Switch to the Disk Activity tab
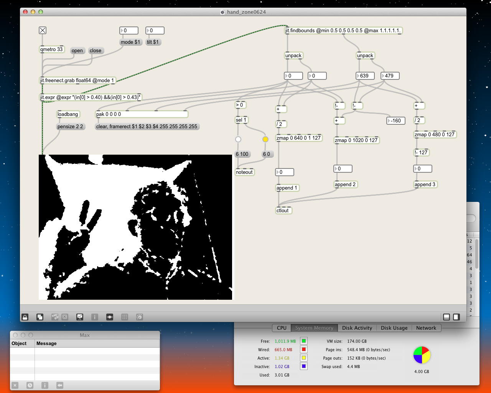Image resolution: width=491 pixels, height=393 pixels. click(357, 328)
